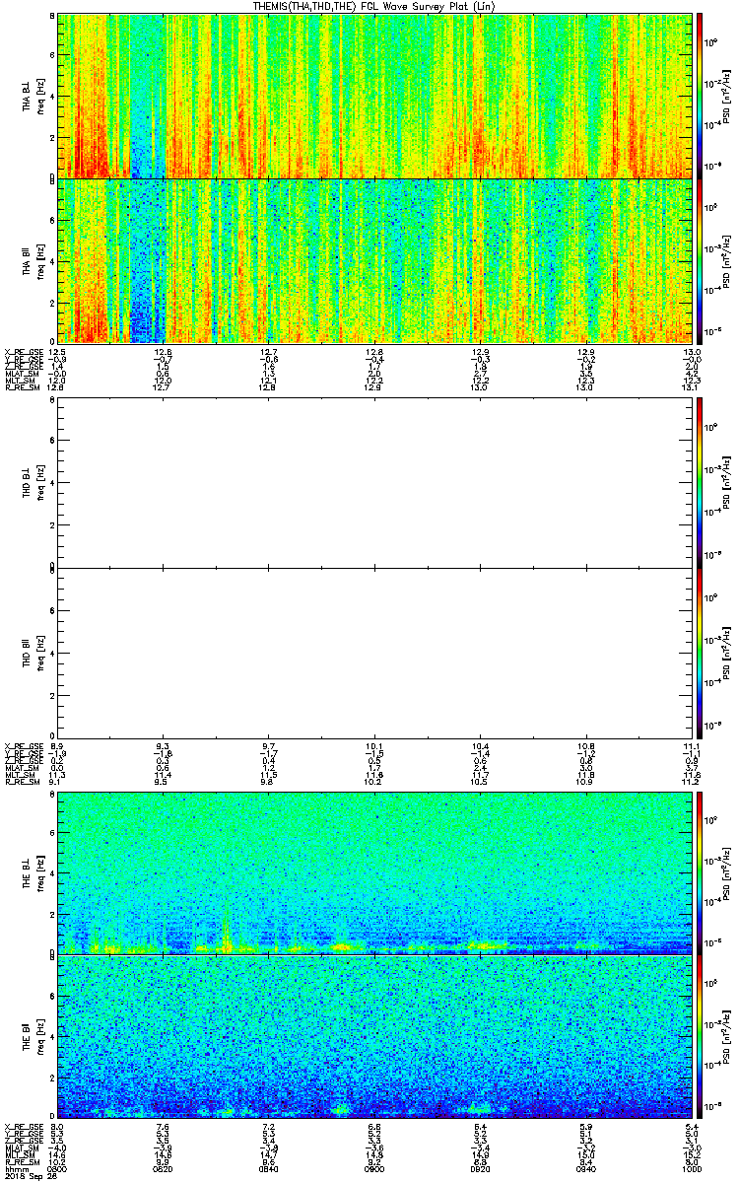Viewport: 739px width, 1183px height.
Task: Click the MLT_SM row label under THD panels
Action: [x=20, y=774]
